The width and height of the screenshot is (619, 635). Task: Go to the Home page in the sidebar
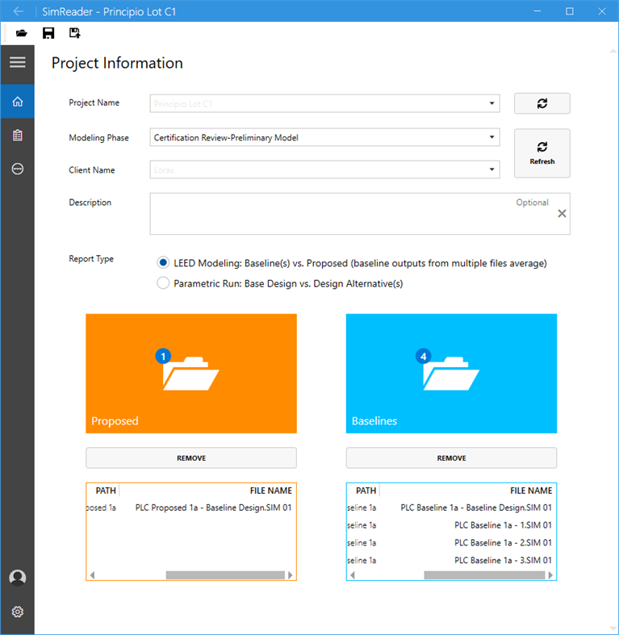pos(18,101)
